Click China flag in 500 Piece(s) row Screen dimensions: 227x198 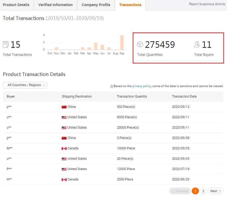(x=64, y=107)
